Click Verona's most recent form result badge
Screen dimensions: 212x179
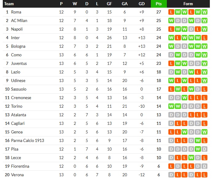(x=205, y=175)
